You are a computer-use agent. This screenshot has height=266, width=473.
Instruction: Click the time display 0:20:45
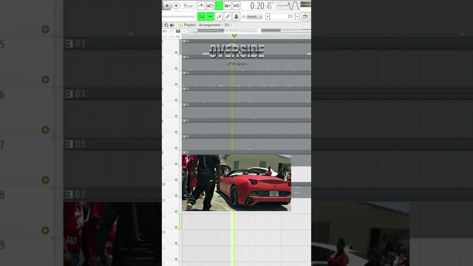(x=258, y=6)
